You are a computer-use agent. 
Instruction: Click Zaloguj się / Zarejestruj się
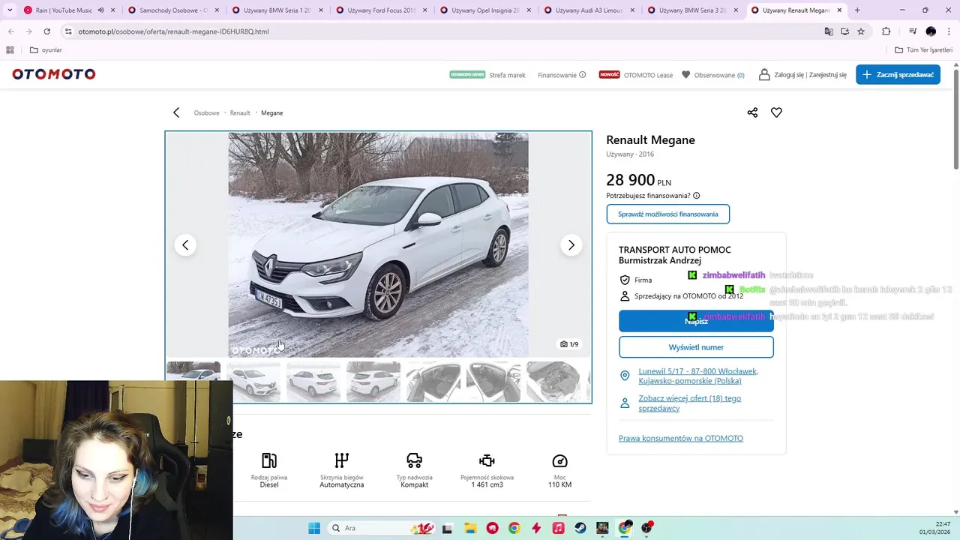(x=802, y=75)
